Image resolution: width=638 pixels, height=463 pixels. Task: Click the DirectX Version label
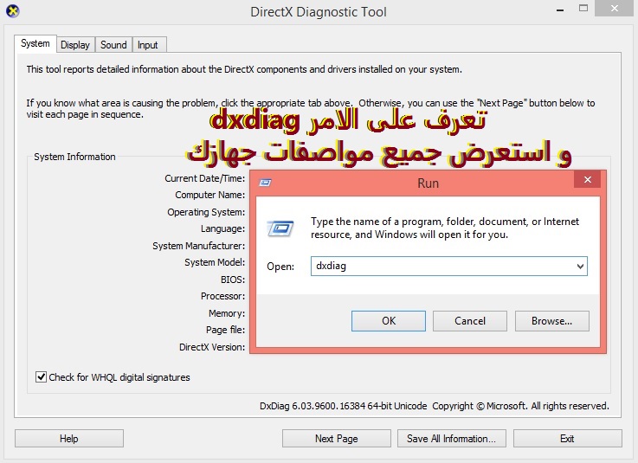[212, 347]
